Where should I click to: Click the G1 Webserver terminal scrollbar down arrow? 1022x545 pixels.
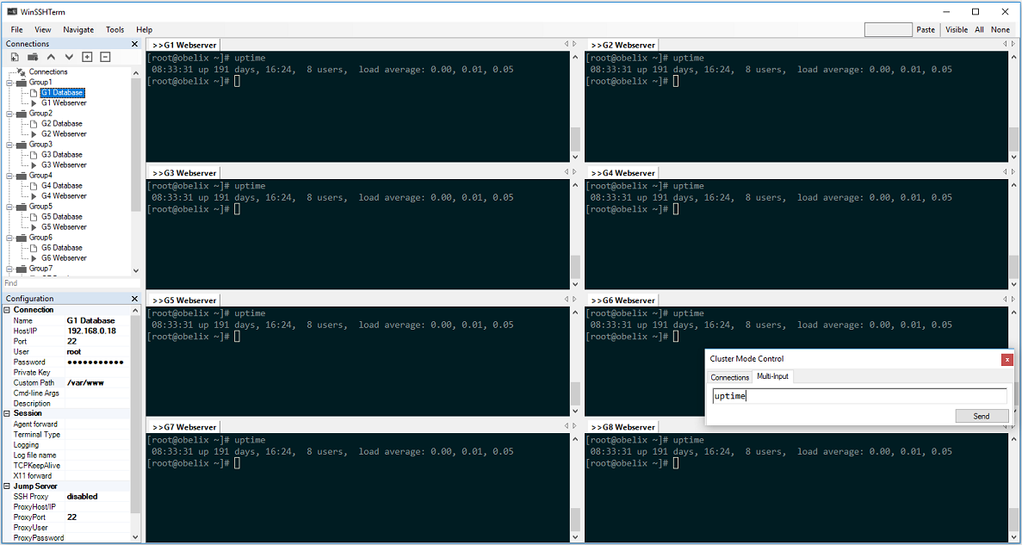575,157
